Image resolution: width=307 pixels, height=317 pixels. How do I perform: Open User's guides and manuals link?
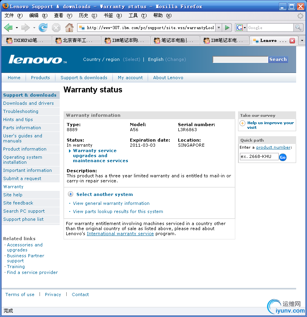tap(22, 138)
